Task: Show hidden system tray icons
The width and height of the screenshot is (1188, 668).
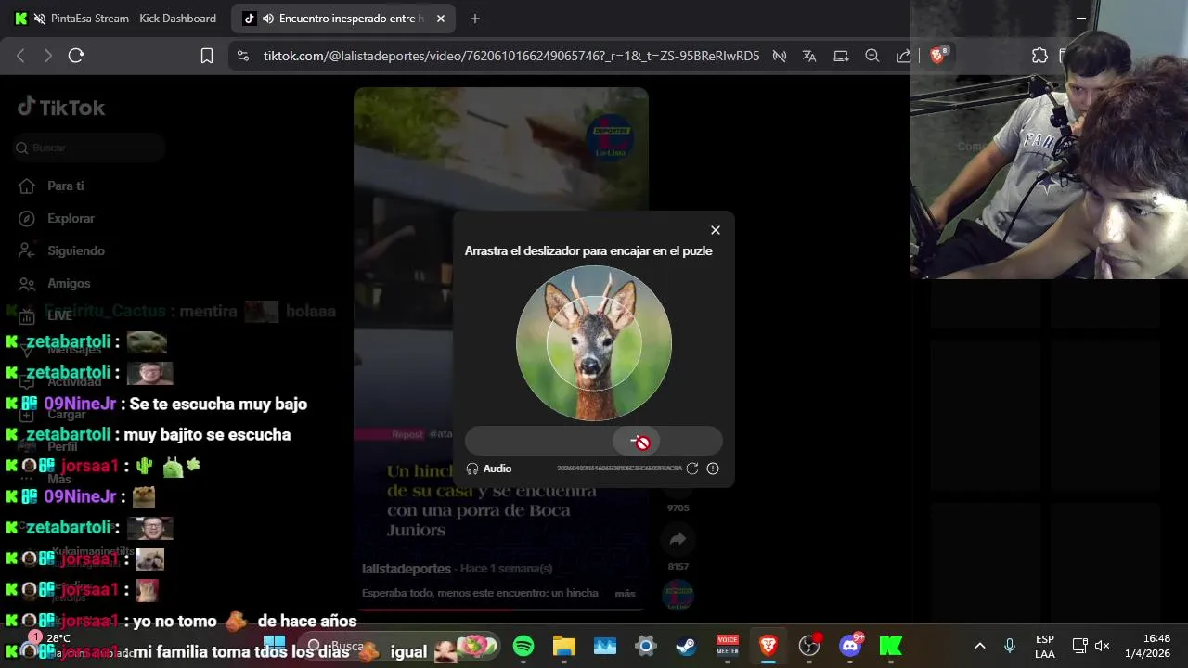Action: coord(979,646)
